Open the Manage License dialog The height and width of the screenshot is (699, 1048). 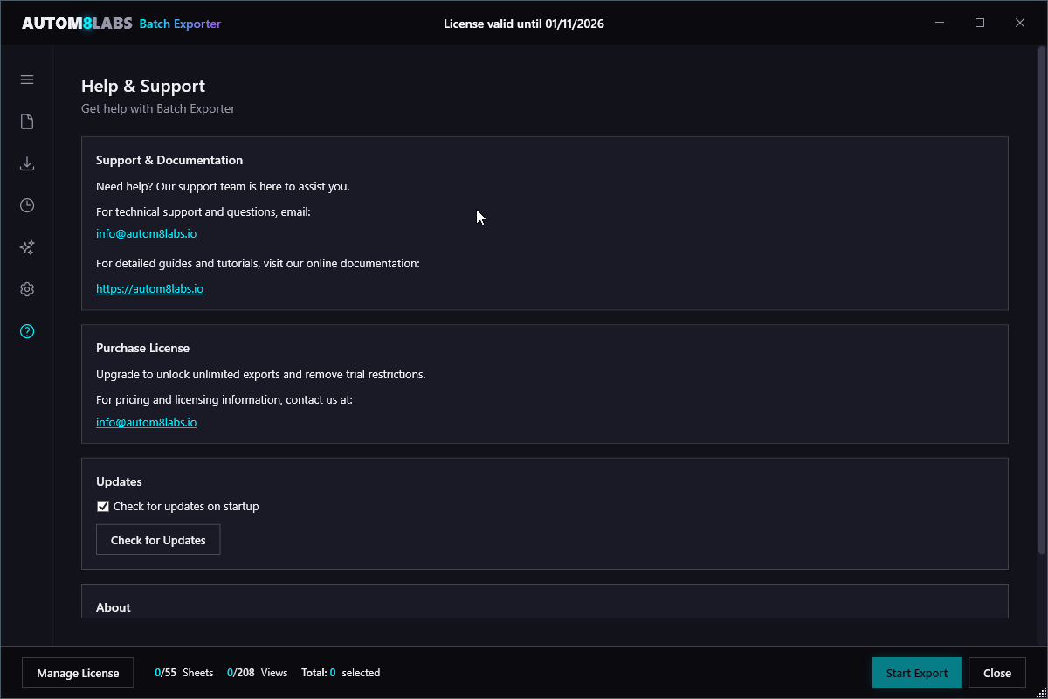coord(77,672)
